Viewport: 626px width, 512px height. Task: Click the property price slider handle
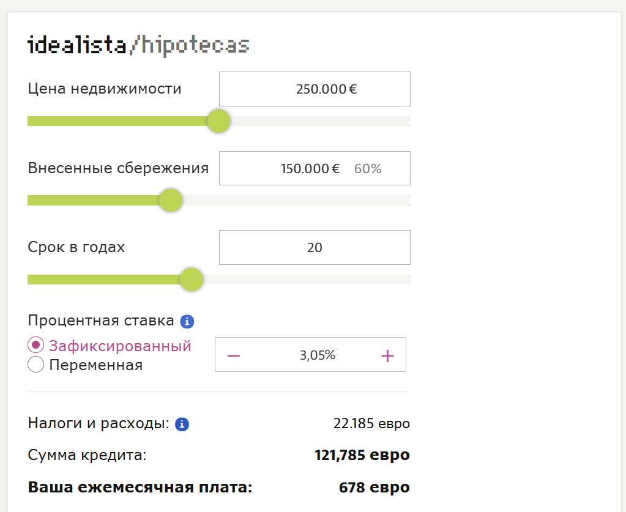218,121
